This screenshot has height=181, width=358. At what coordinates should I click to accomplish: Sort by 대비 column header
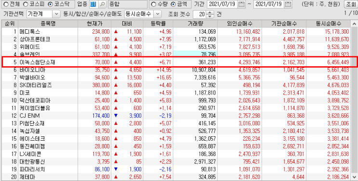[127, 24]
